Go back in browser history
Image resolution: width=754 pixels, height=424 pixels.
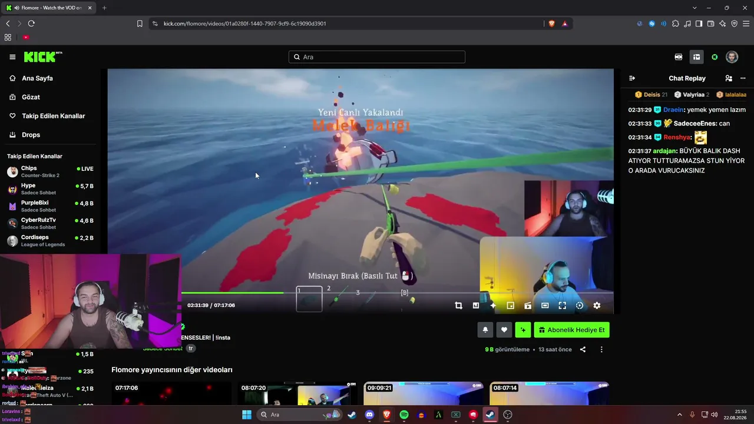pyautogui.click(x=8, y=24)
